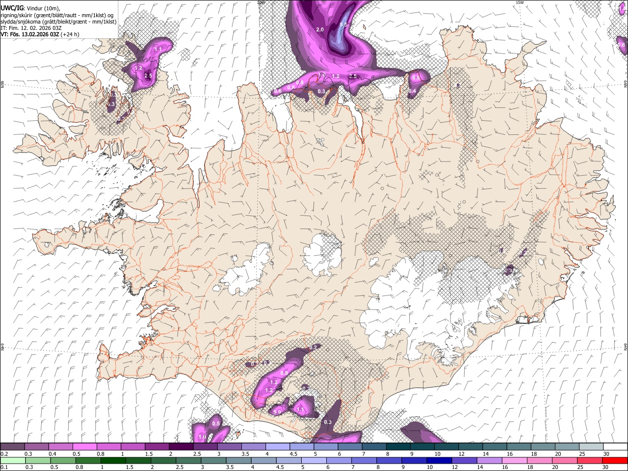Screen dimensions: 628x471
Task: Pick the upper legend swatch for 0.2–0.3
Action: tap(13, 447)
